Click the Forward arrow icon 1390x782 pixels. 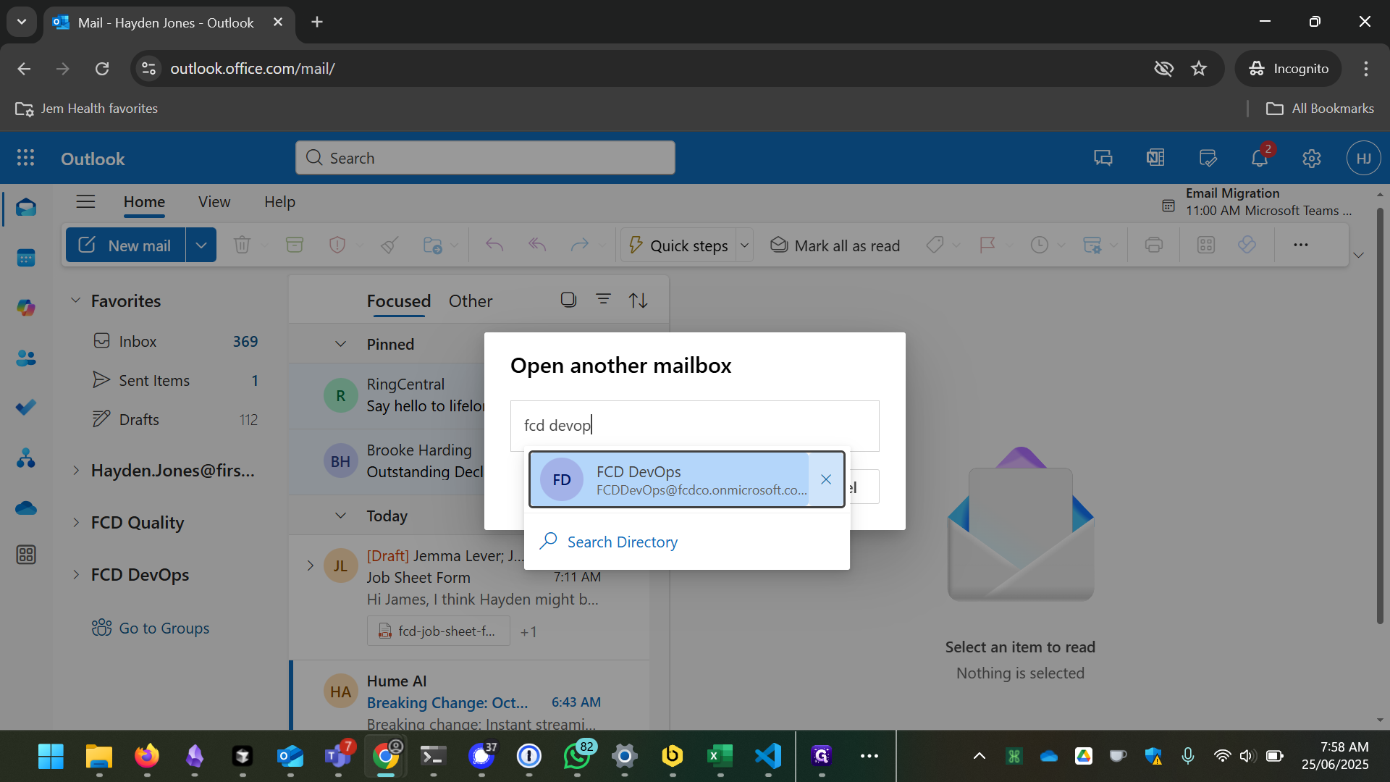point(580,245)
